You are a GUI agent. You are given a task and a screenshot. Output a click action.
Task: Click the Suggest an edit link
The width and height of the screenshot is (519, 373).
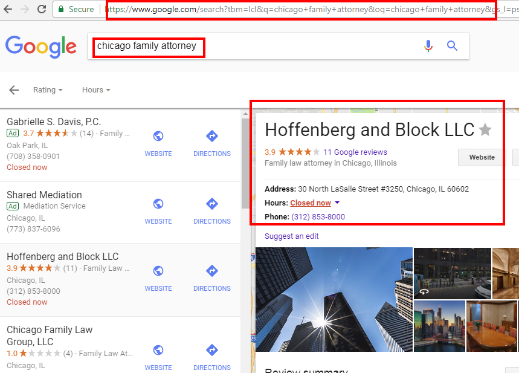(x=291, y=236)
